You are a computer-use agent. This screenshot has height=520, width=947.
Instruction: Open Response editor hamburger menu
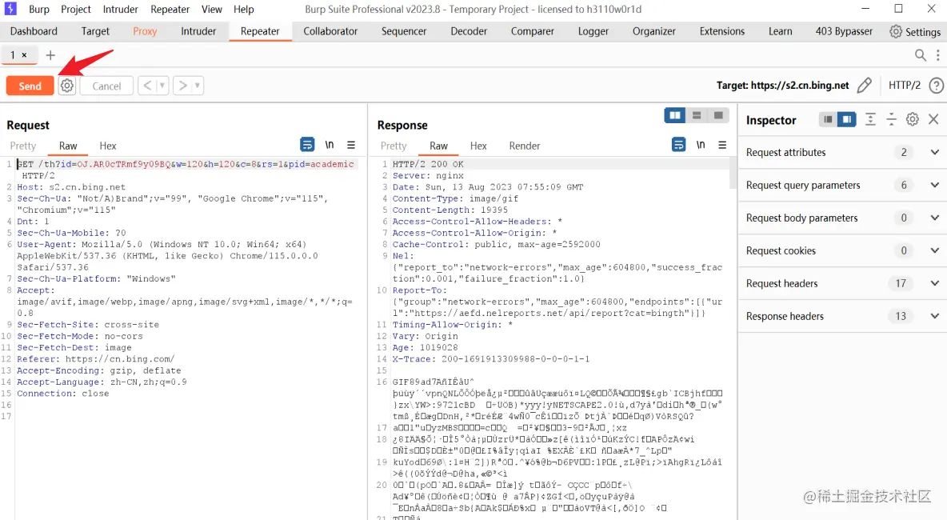pos(721,145)
